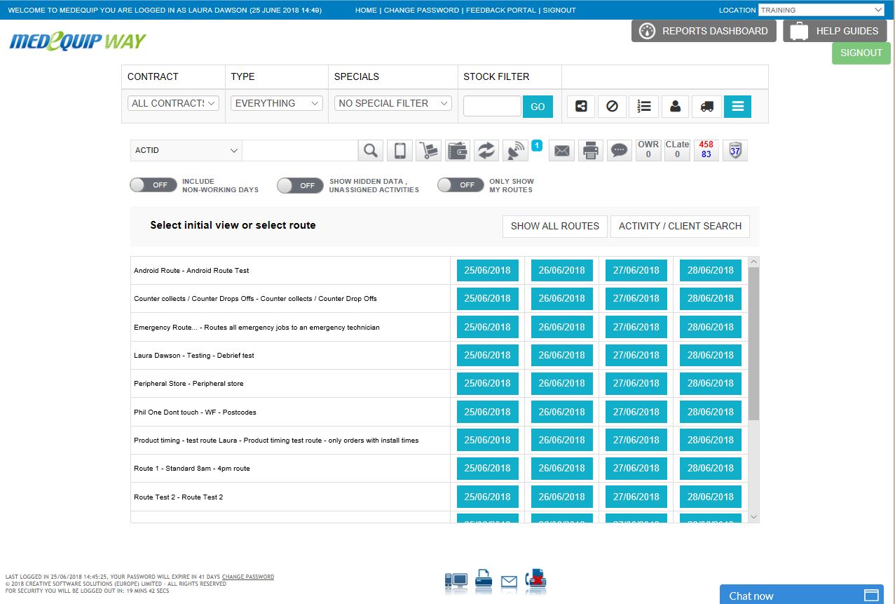This screenshot has width=895, height=604.
Task: Select 25/06/2018 for Peripheral Store
Action: tap(488, 383)
